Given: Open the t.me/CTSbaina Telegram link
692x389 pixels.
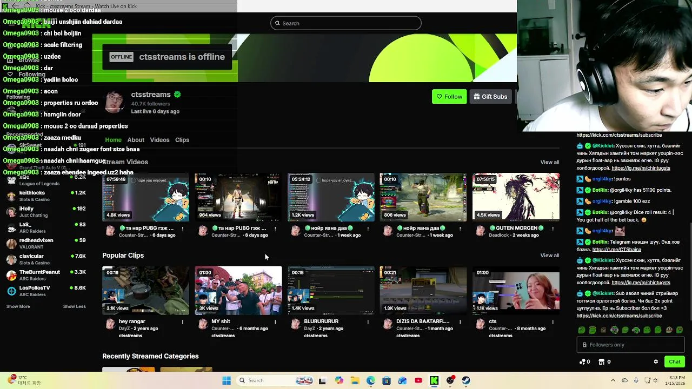Looking at the screenshot, I should 617,250.
